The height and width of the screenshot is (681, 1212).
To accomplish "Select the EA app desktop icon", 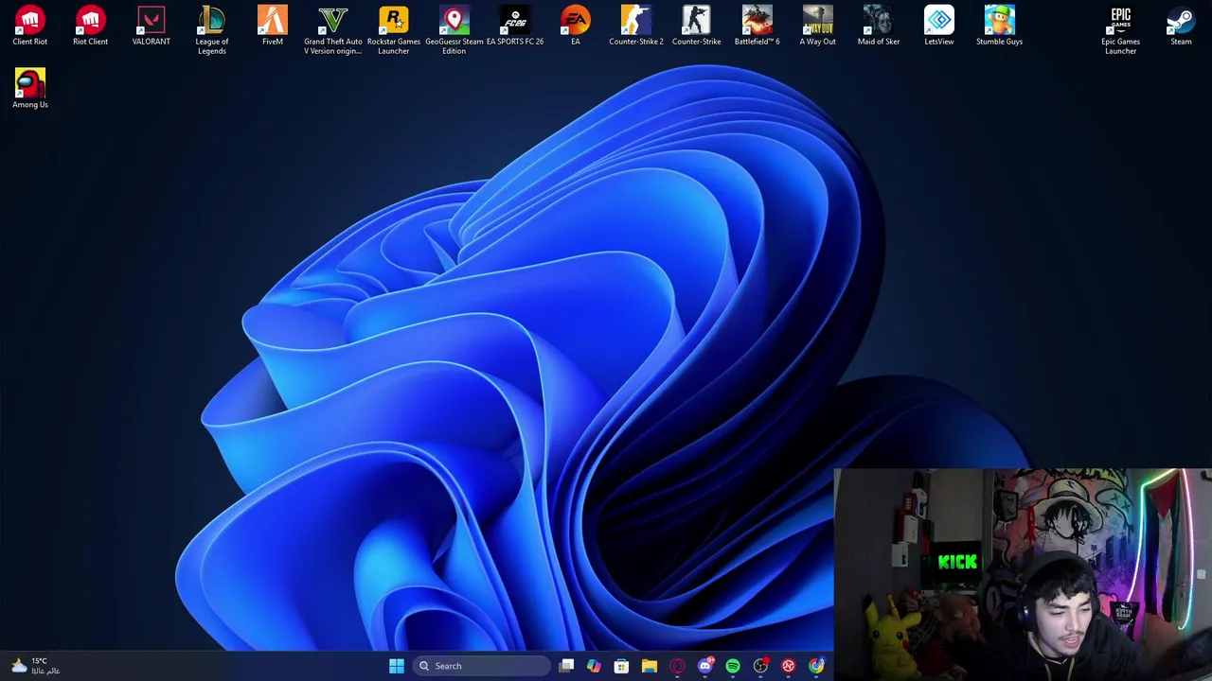I will 576,26.
